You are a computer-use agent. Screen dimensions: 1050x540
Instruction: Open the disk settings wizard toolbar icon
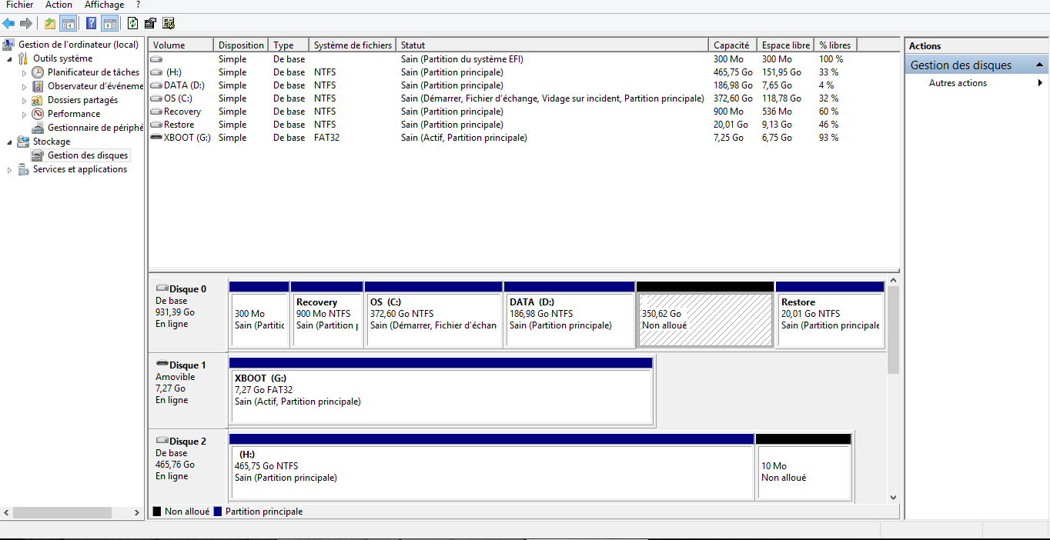tap(168, 23)
